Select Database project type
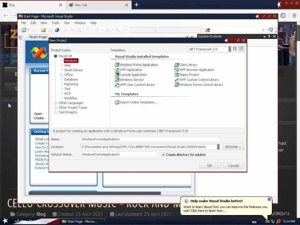The height and width of the screenshot is (225, 300). tap(71, 79)
